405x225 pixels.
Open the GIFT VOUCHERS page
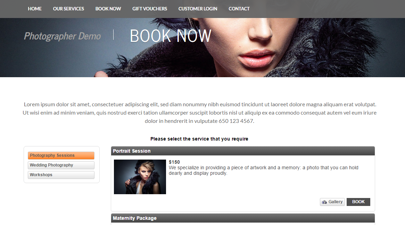(x=150, y=9)
